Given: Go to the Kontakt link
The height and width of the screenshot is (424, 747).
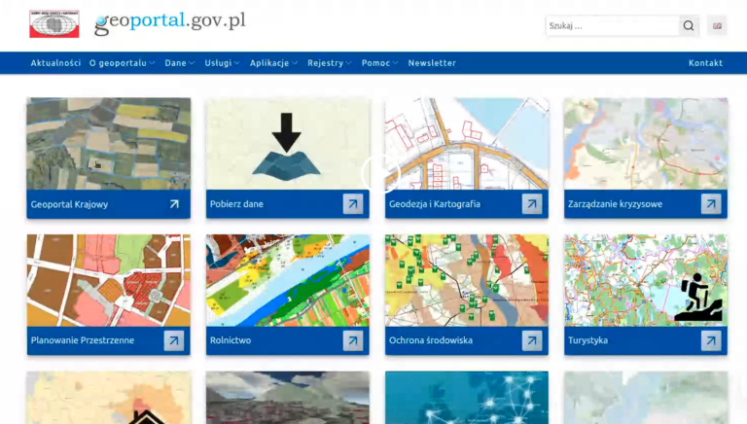Looking at the screenshot, I should pyautogui.click(x=705, y=63).
